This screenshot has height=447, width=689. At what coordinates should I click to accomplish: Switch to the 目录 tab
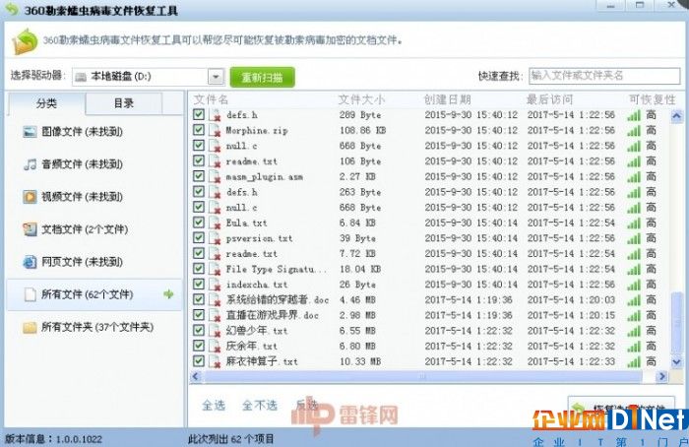point(123,103)
